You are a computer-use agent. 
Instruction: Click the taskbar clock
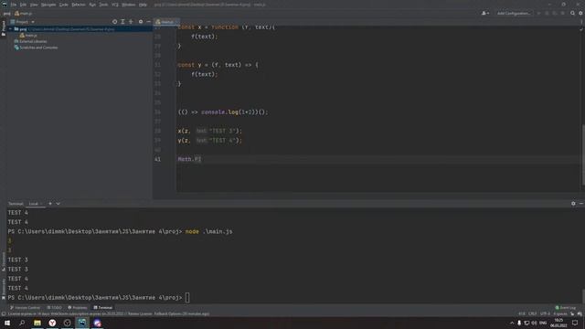(558, 323)
